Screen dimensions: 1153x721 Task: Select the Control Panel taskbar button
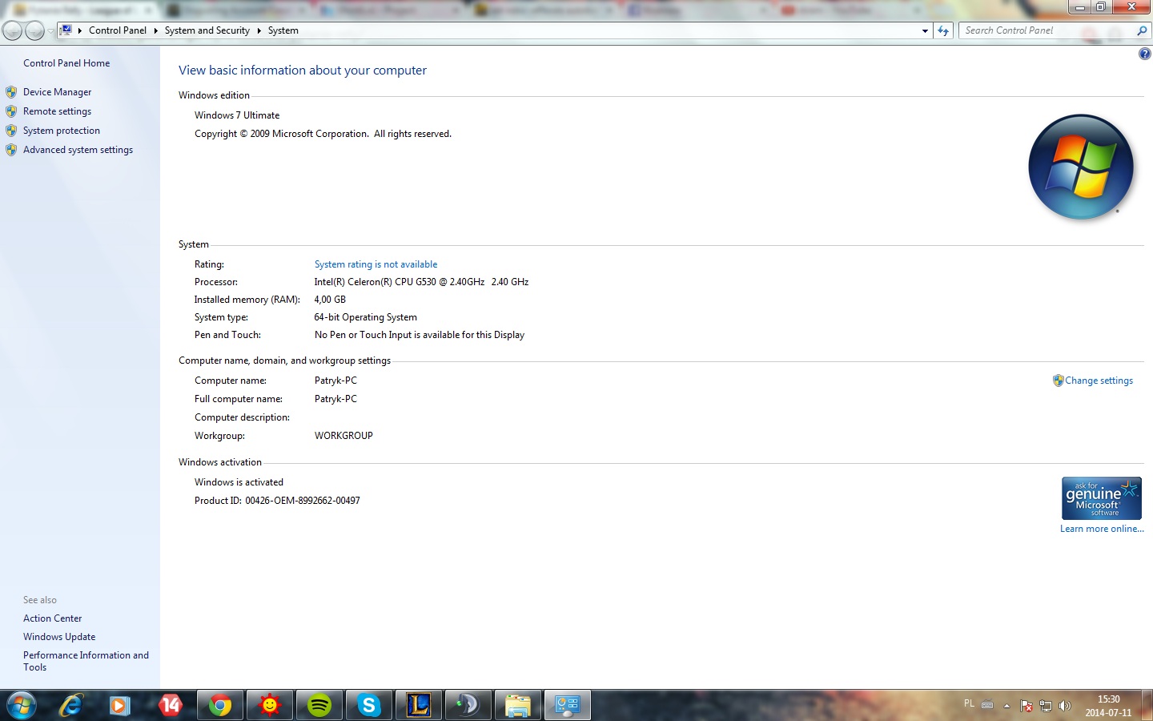point(568,705)
